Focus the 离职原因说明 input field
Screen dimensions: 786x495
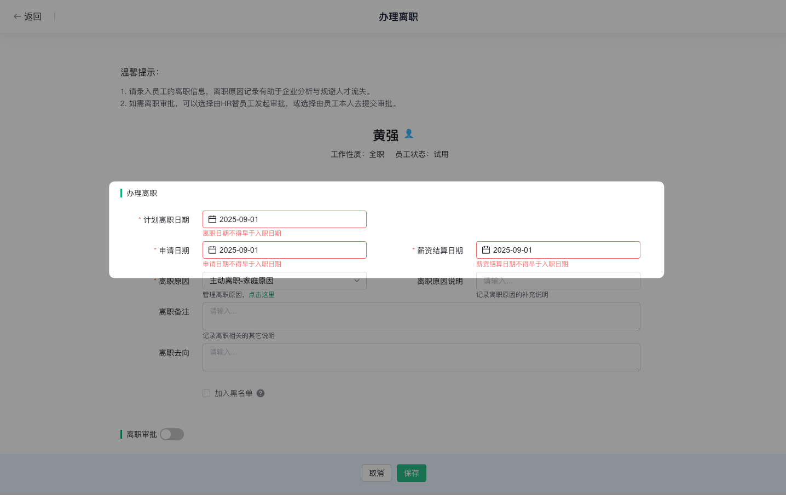click(558, 281)
